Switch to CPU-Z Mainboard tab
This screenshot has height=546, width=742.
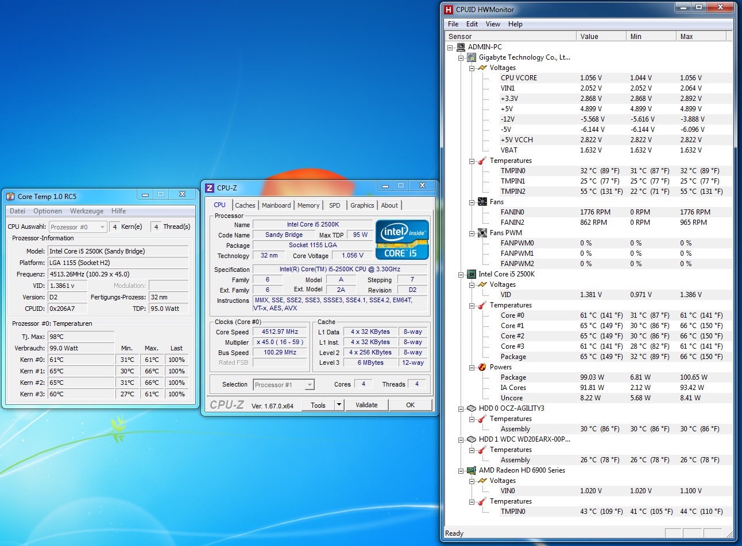(x=276, y=205)
